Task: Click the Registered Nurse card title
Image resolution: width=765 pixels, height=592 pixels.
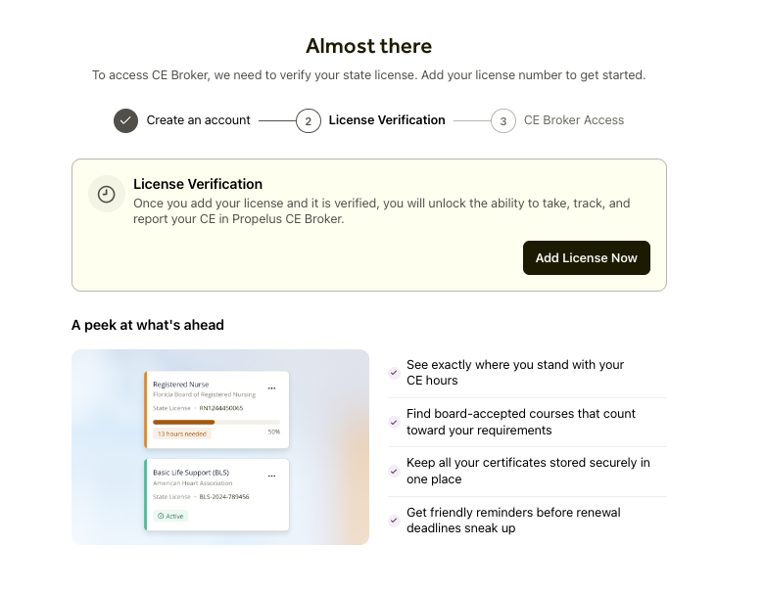Action: pos(181,385)
